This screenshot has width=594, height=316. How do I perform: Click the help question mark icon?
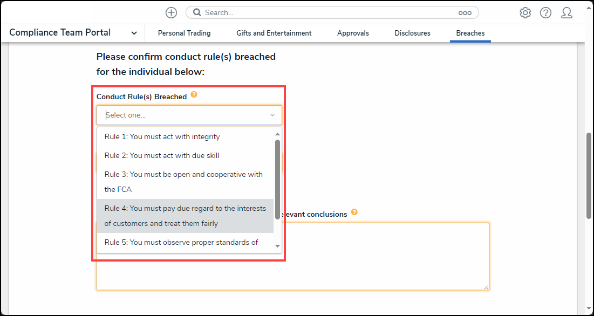(x=545, y=12)
